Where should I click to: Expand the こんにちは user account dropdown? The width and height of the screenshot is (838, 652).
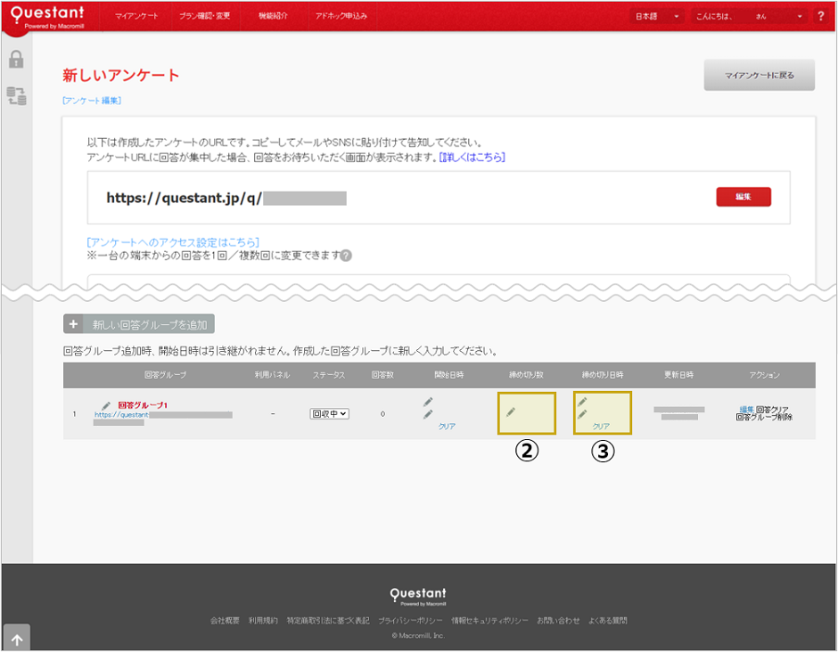coord(749,16)
